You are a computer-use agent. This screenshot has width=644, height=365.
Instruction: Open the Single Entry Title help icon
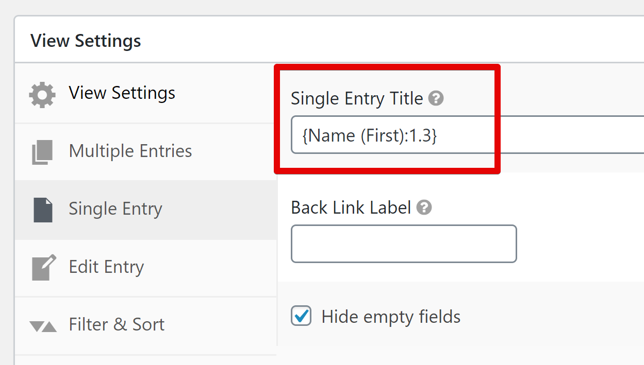click(x=436, y=98)
